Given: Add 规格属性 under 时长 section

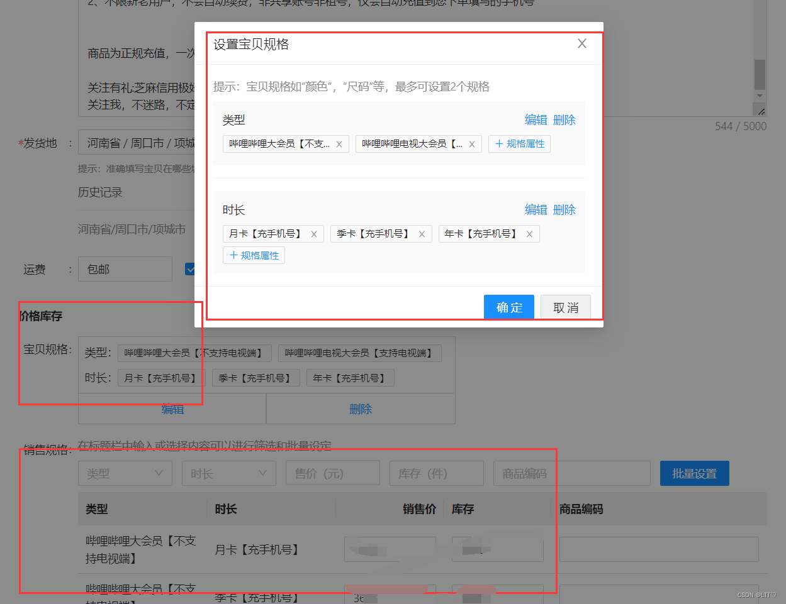Looking at the screenshot, I should pyautogui.click(x=254, y=255).
